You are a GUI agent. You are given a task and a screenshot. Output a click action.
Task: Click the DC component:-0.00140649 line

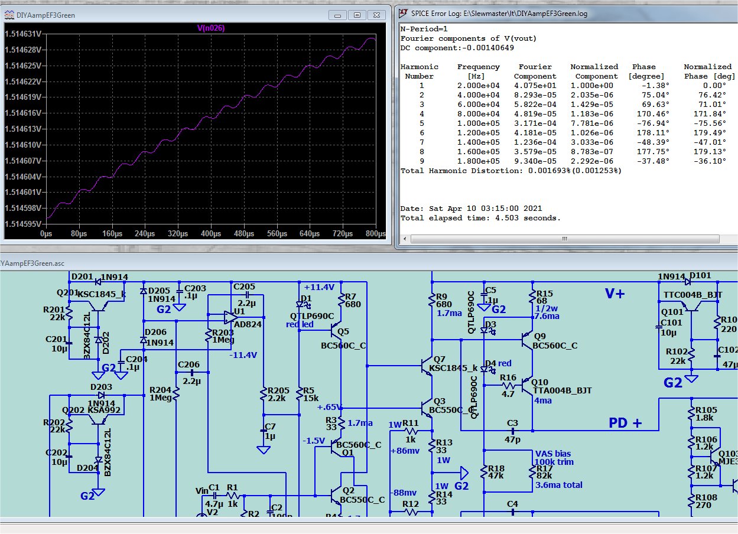[x=458, y=48]
